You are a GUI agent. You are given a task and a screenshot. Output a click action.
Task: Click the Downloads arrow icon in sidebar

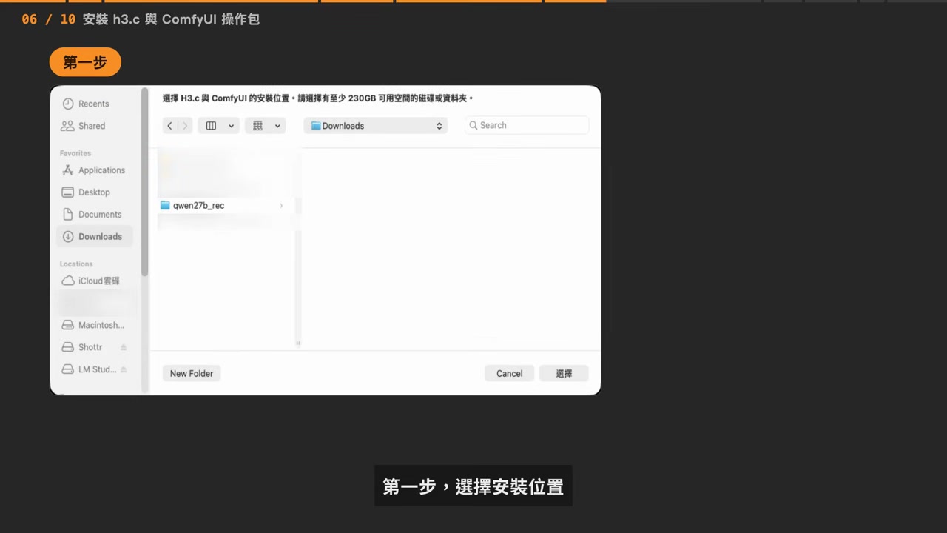(68, 237)
